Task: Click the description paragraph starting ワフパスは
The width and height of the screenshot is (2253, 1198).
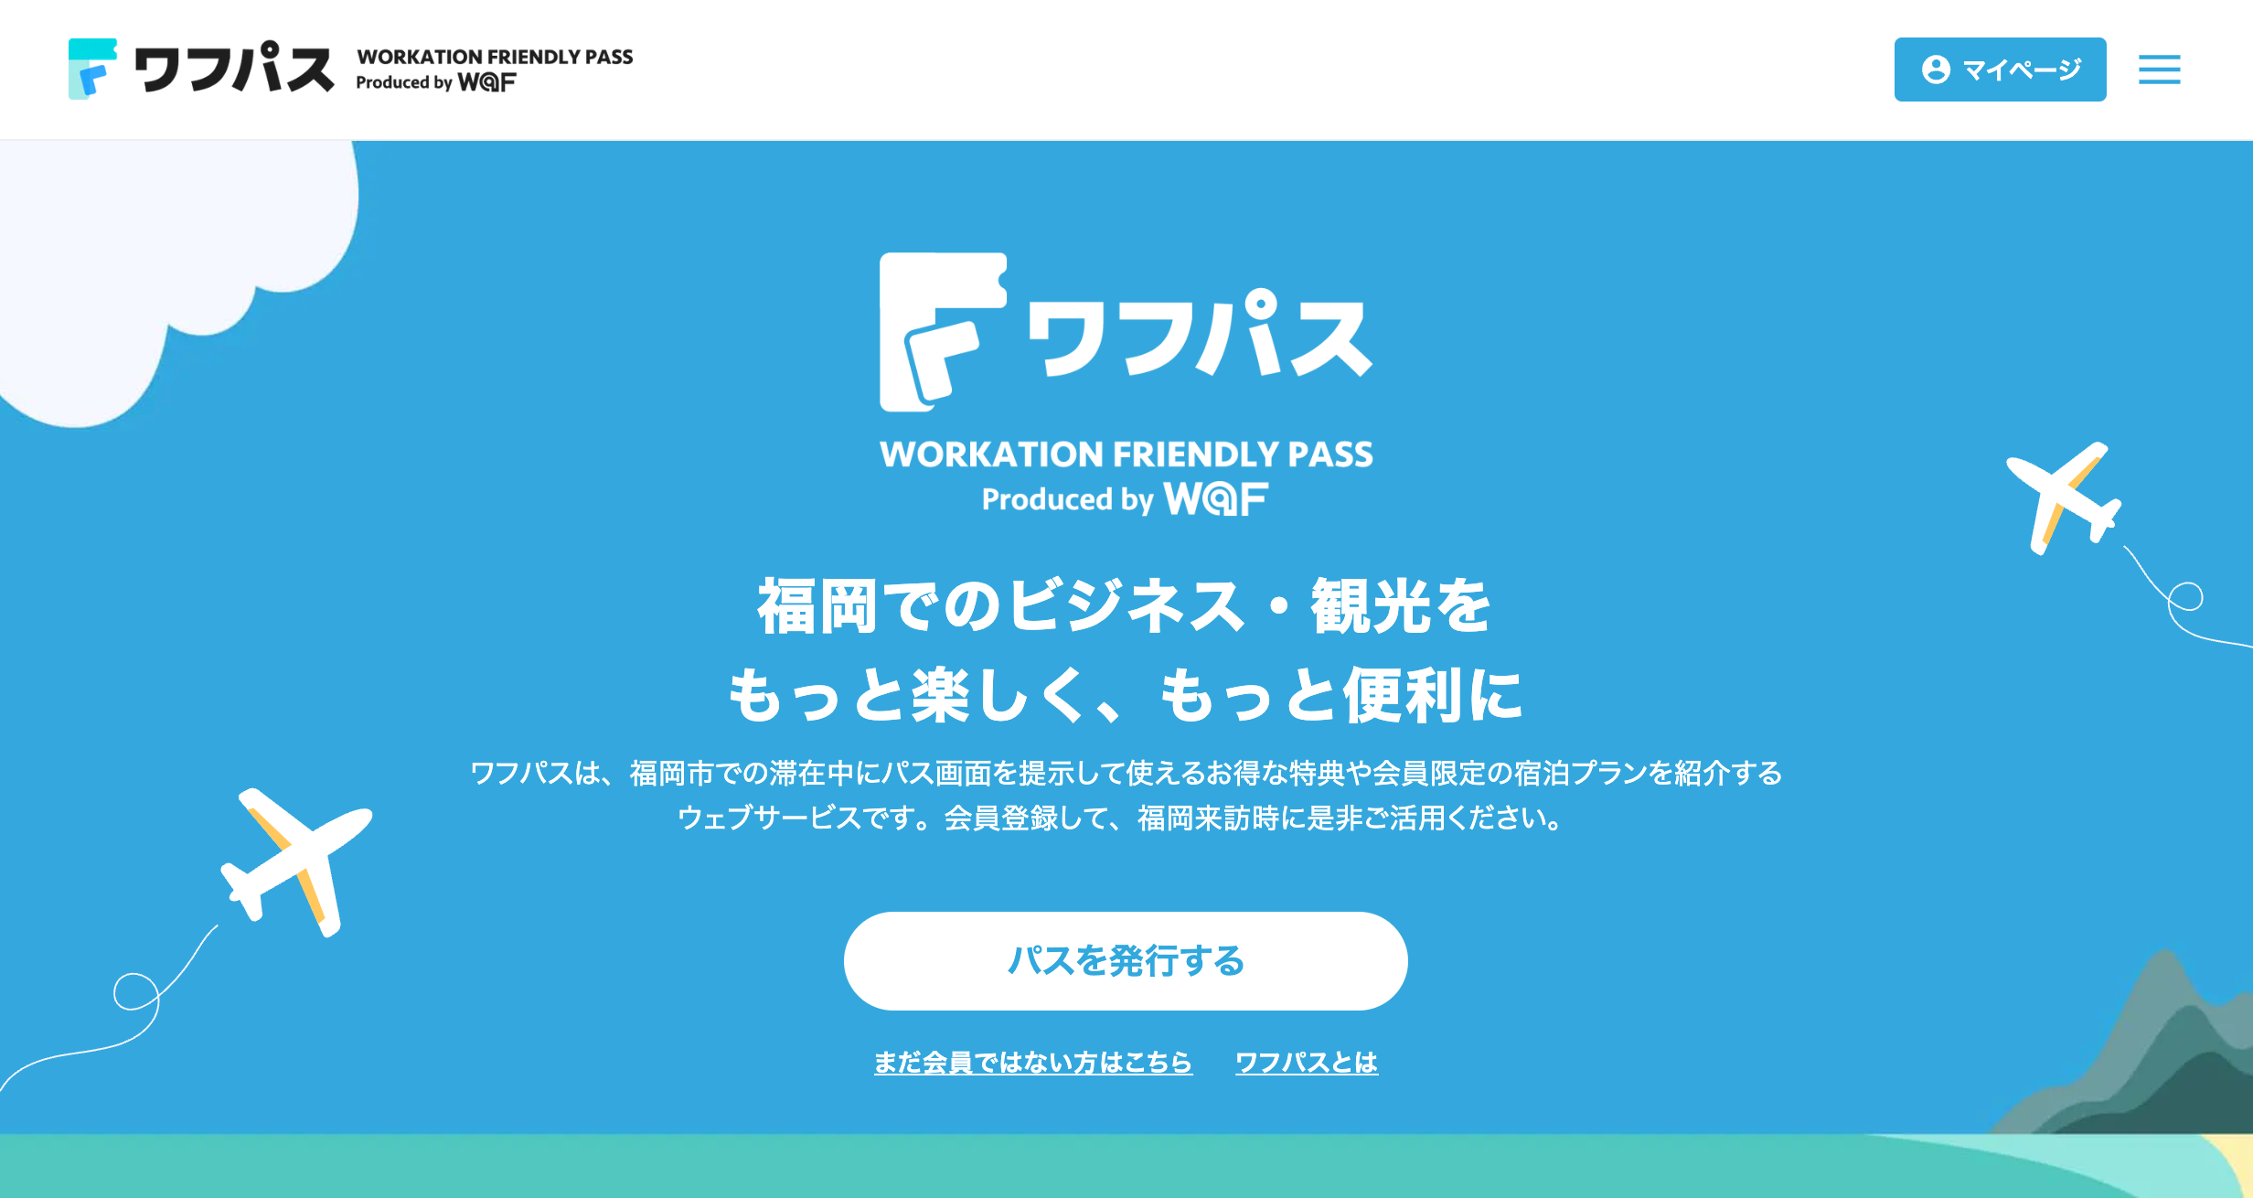Action: pos(1126,795)
